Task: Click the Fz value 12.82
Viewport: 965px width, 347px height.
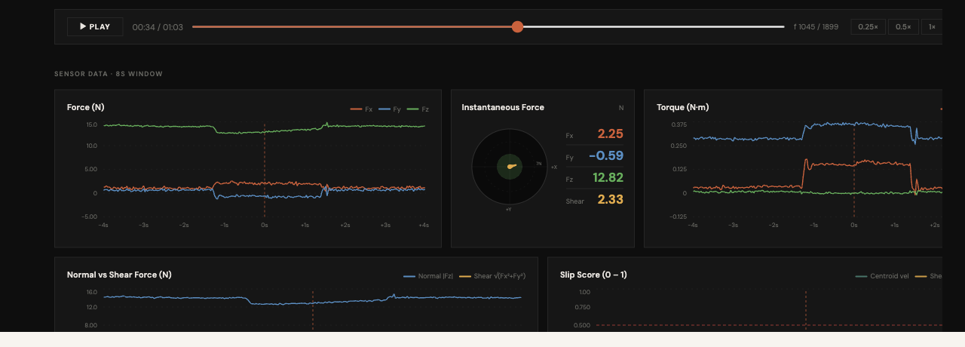Action: (608, 178)
